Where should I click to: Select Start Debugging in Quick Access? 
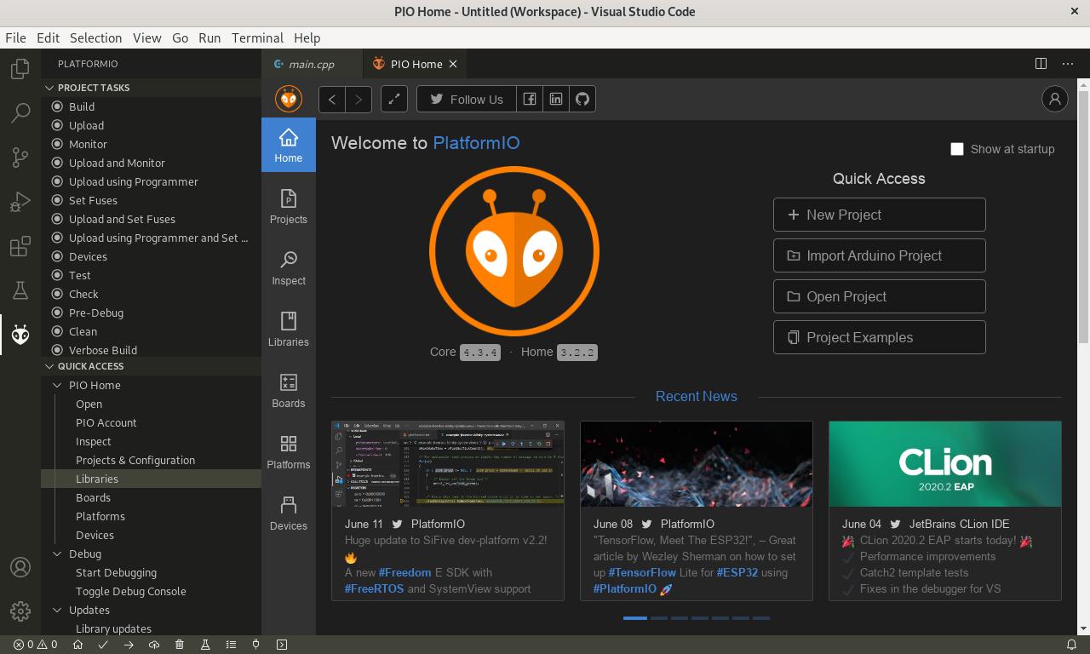[x=151, y=572]
